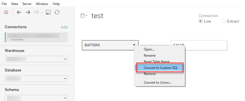
Task: Expand the Schema dropdown
Action: point(65,98)
